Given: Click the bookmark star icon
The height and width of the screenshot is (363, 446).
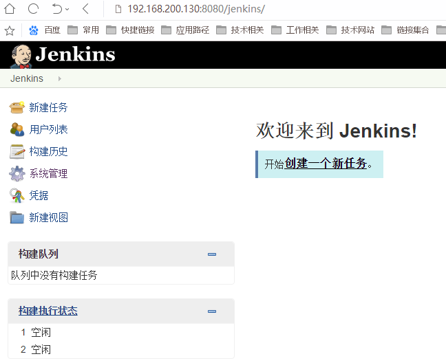Looking at the screenshot, I should click(x=10, y=30).
